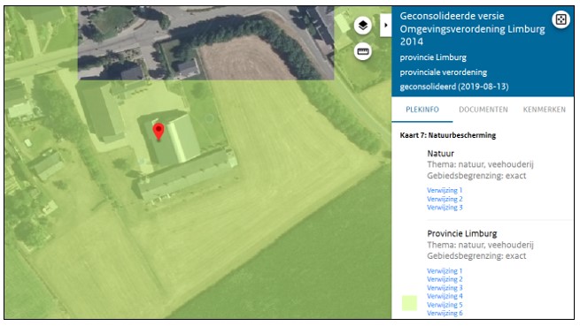The image size is (580, 326).
Task: Open Verwijzing 1 under Natuur
Action: [445, 190]
